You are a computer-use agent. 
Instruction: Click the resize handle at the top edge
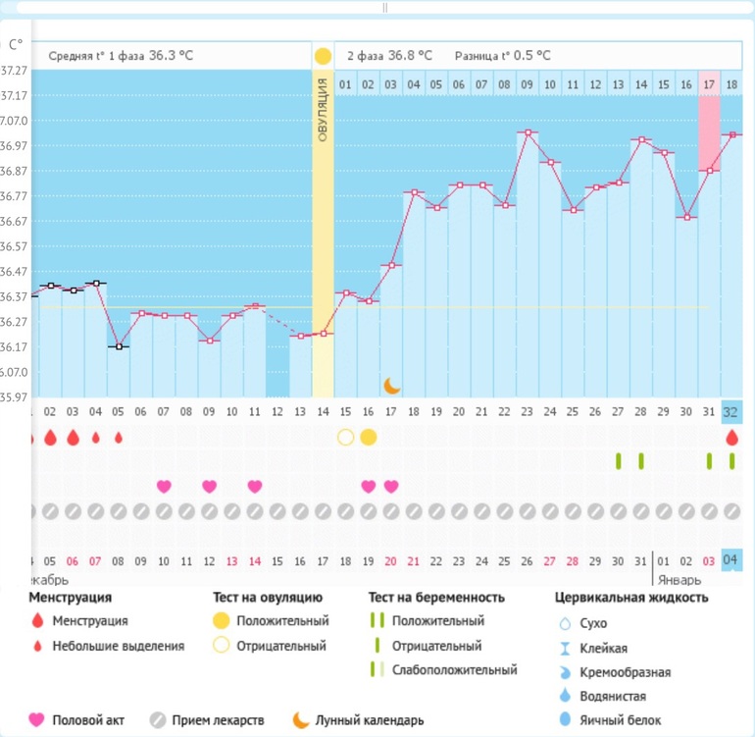pyautogui.click(x=384, y=7)
